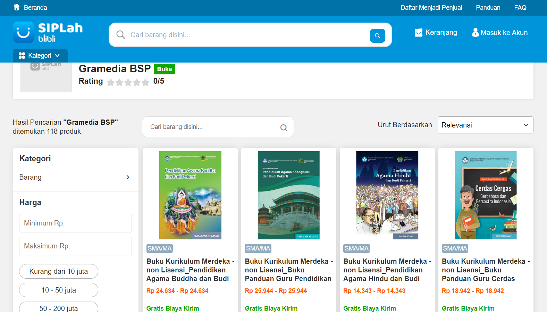Log in via Masuk ke Akun
Viewport: 547px width, 312px height.
[x=504, y=33]
